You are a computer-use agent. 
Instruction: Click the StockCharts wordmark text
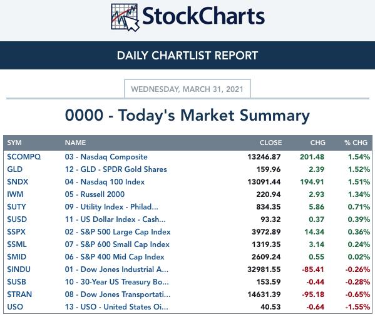[203, 16]
